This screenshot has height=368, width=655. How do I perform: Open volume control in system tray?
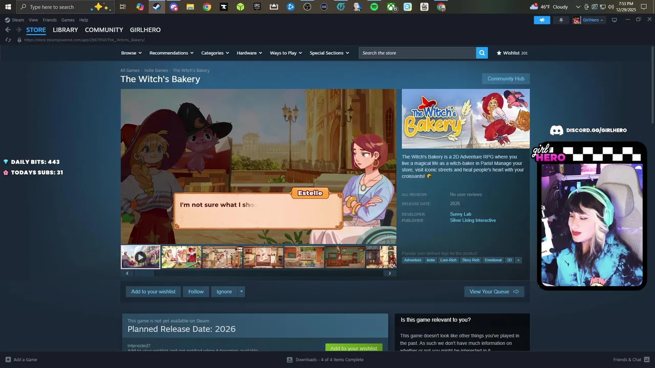click(612, 7)
